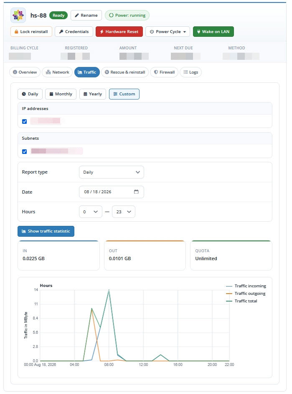Open the start hour dropdown
The height and width of the screenshot is (394, 292).
tap(91, 212)
